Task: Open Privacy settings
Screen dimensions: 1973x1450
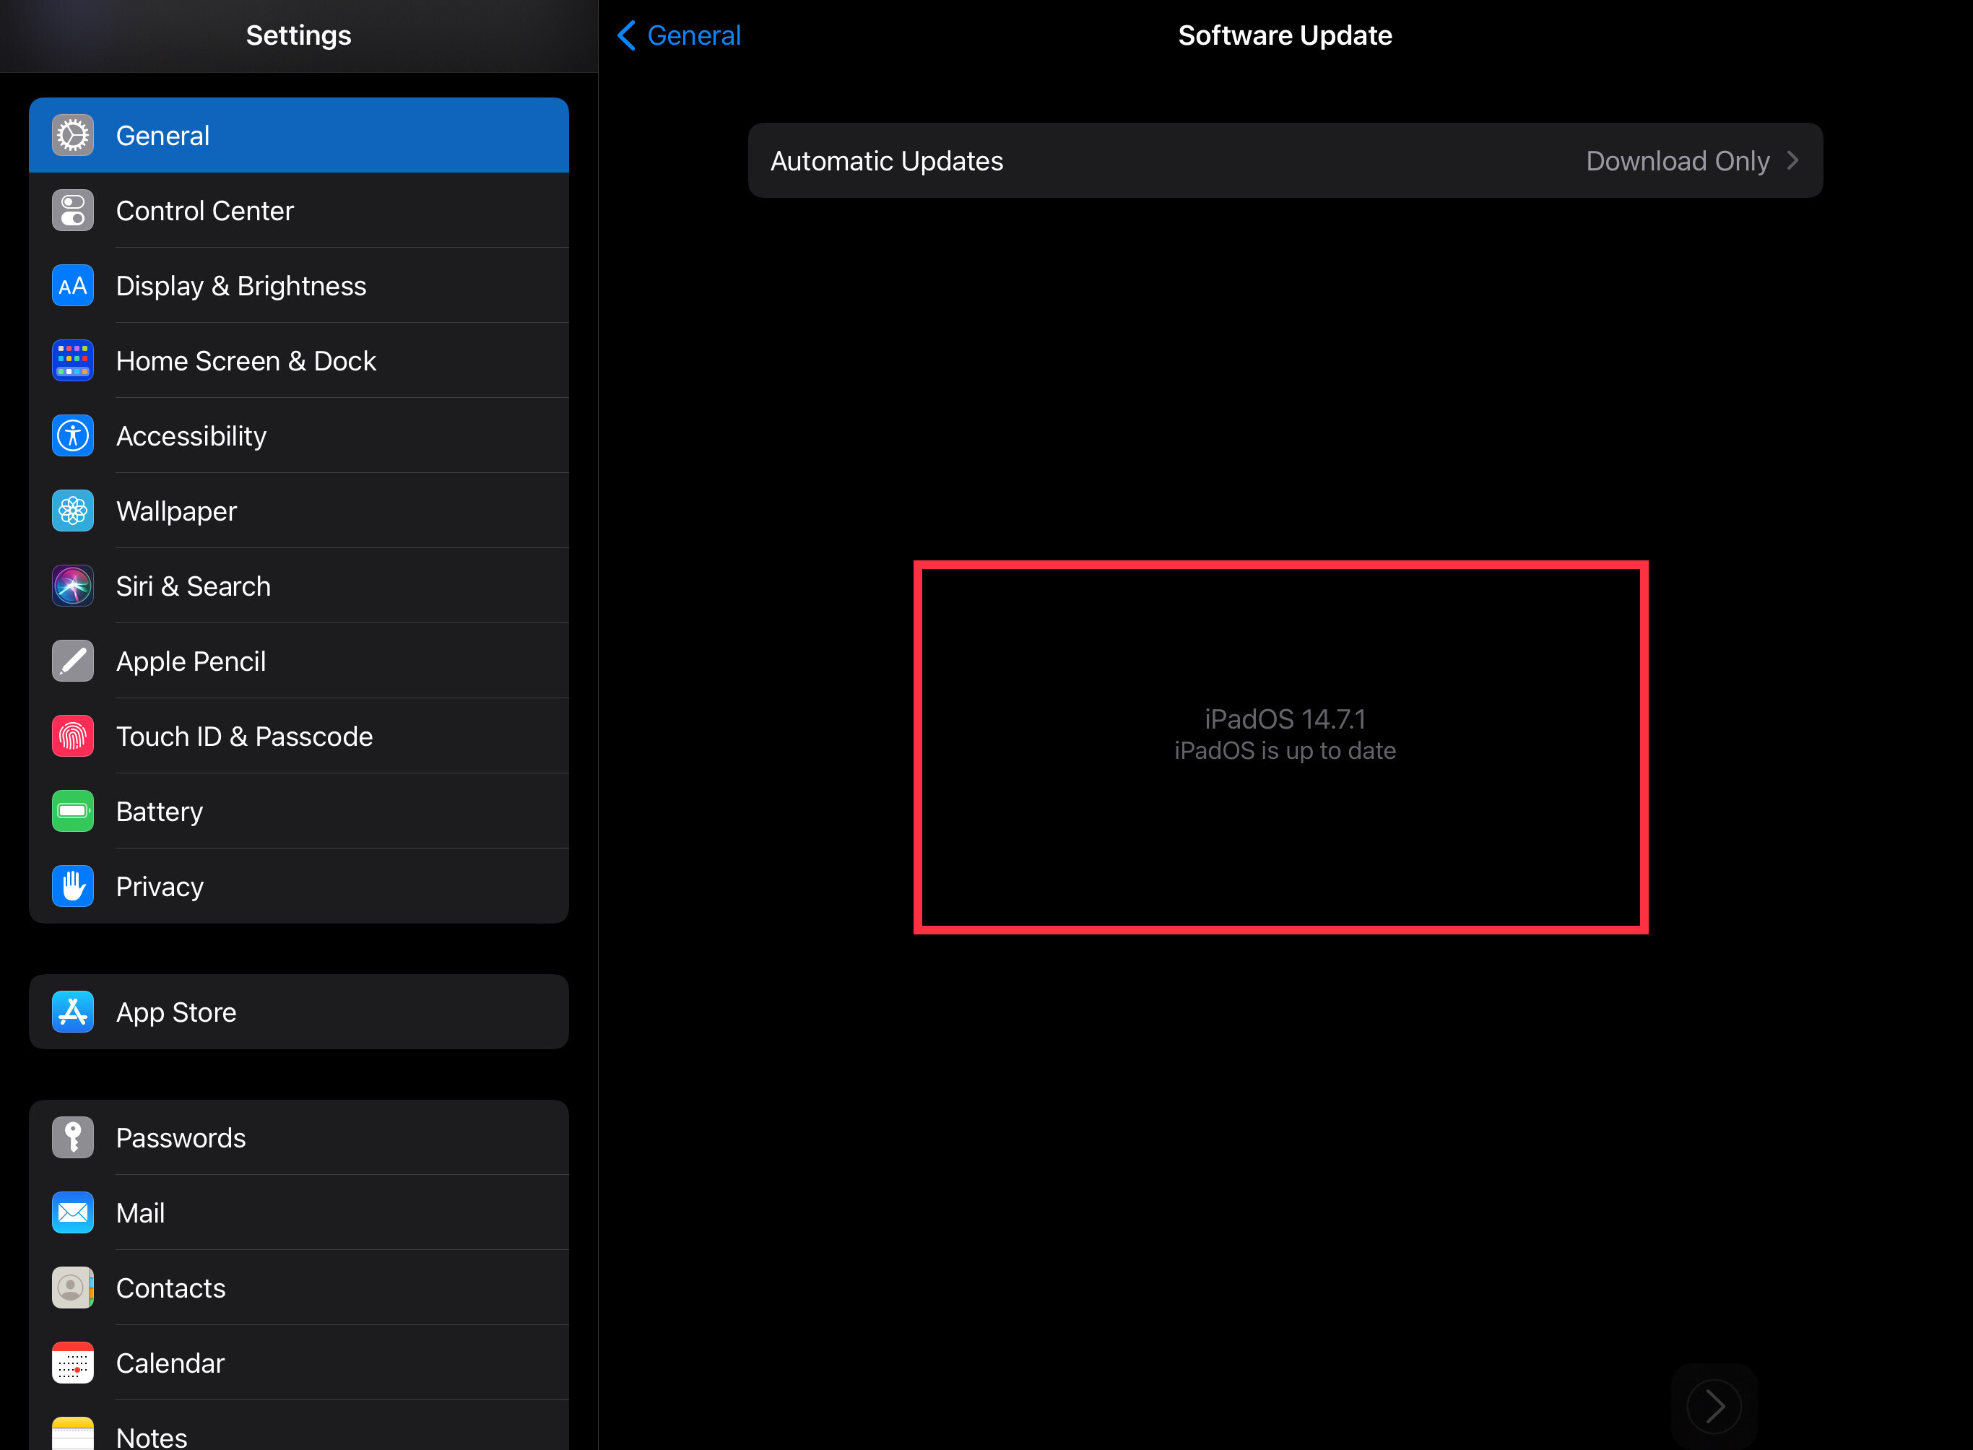Action: (298, 887)
